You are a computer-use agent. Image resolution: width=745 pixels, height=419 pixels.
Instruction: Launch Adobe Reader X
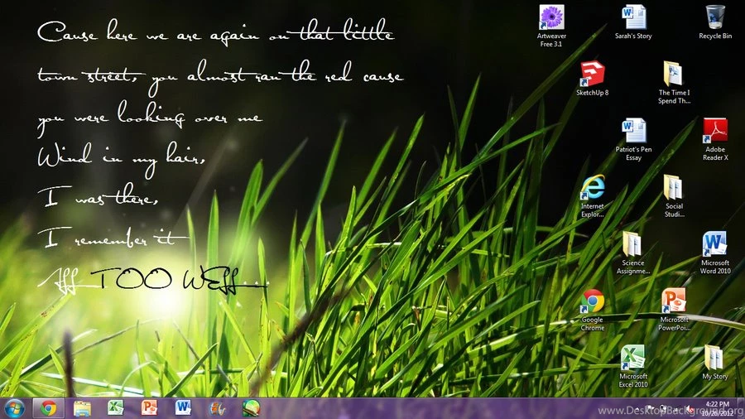715,131
